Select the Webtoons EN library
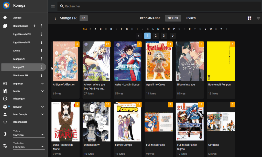Image resolution: width=262 pixels, height=157 pixels. (x=20, y=75)
